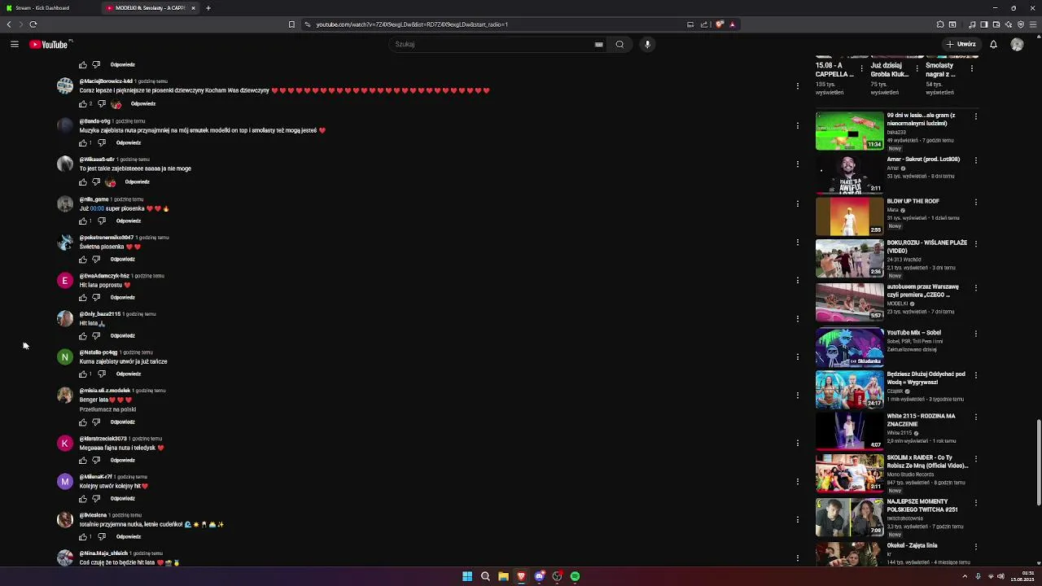Open the 'BOKU,ROZIU - WIŚLANE PLAŻE' thumbnail
This screenshot has height=586, width=1042.
pos(849,259)
